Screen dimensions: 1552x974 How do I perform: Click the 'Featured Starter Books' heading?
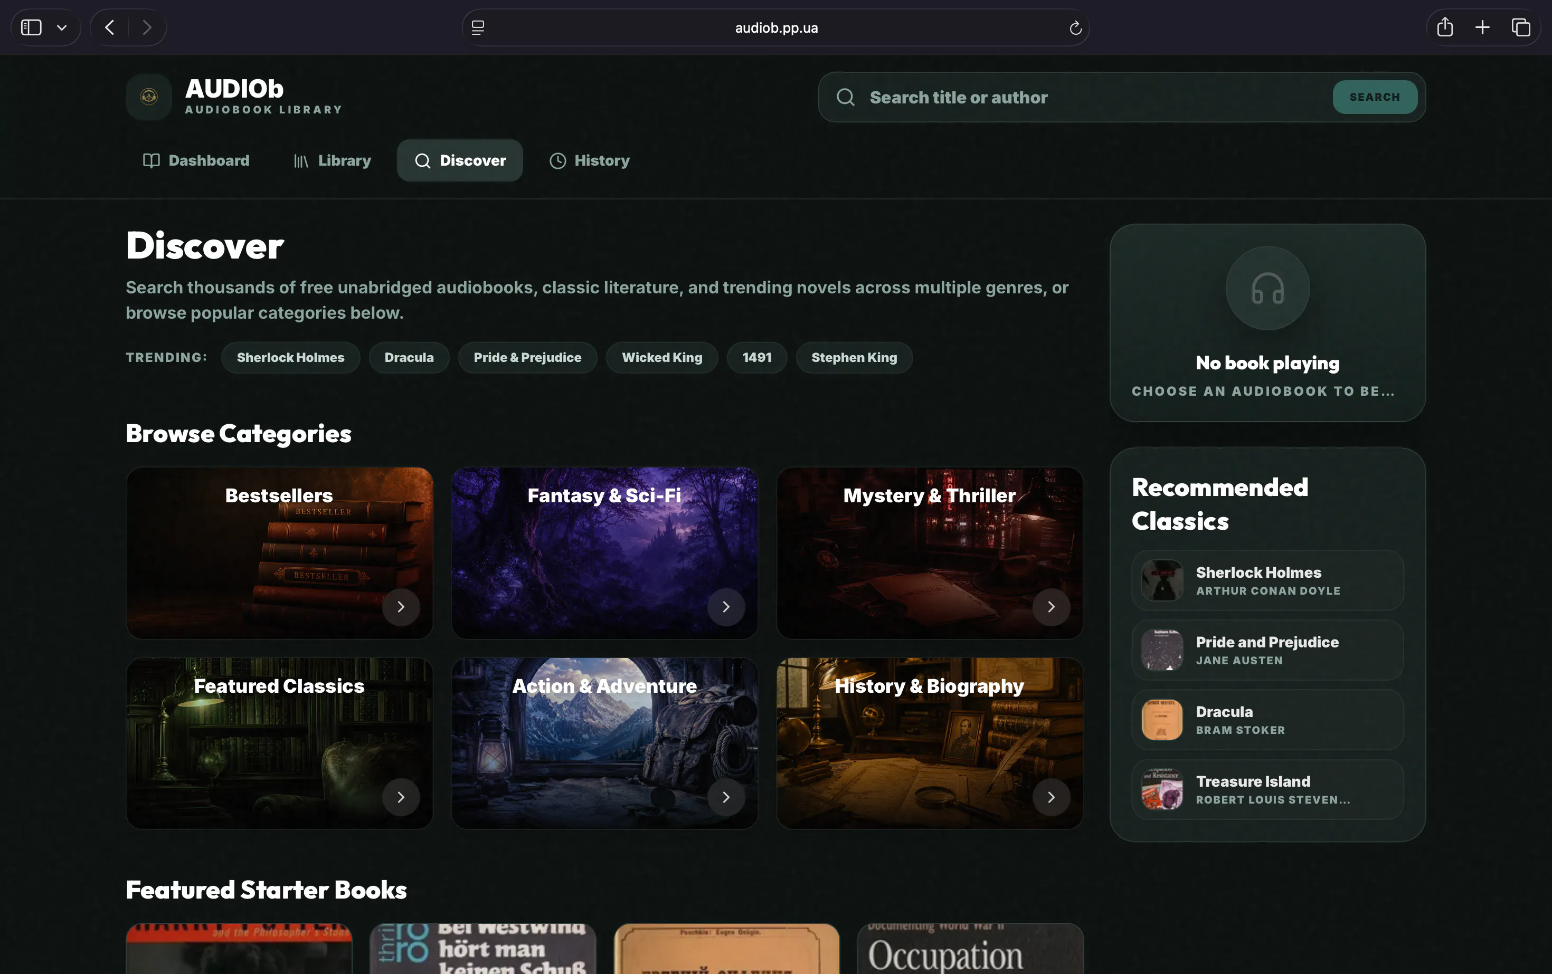point(266,890)
